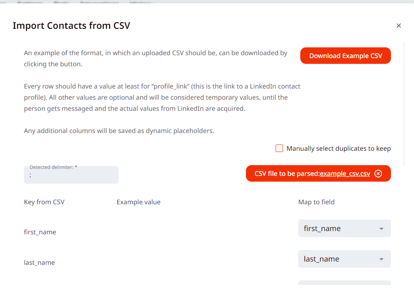Screen dimensions: 414x299
Task: Close the Import Contacts dialog
Action: point(398,26)
